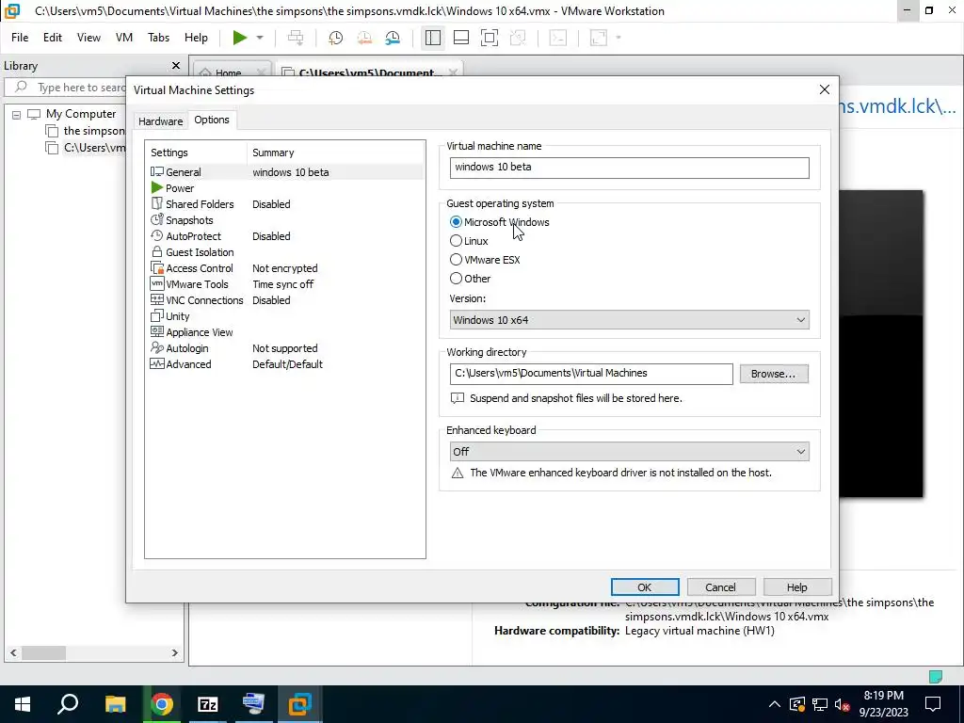Select AutoProtect in settings list
The image size is (964, 723).
point(284,236)
